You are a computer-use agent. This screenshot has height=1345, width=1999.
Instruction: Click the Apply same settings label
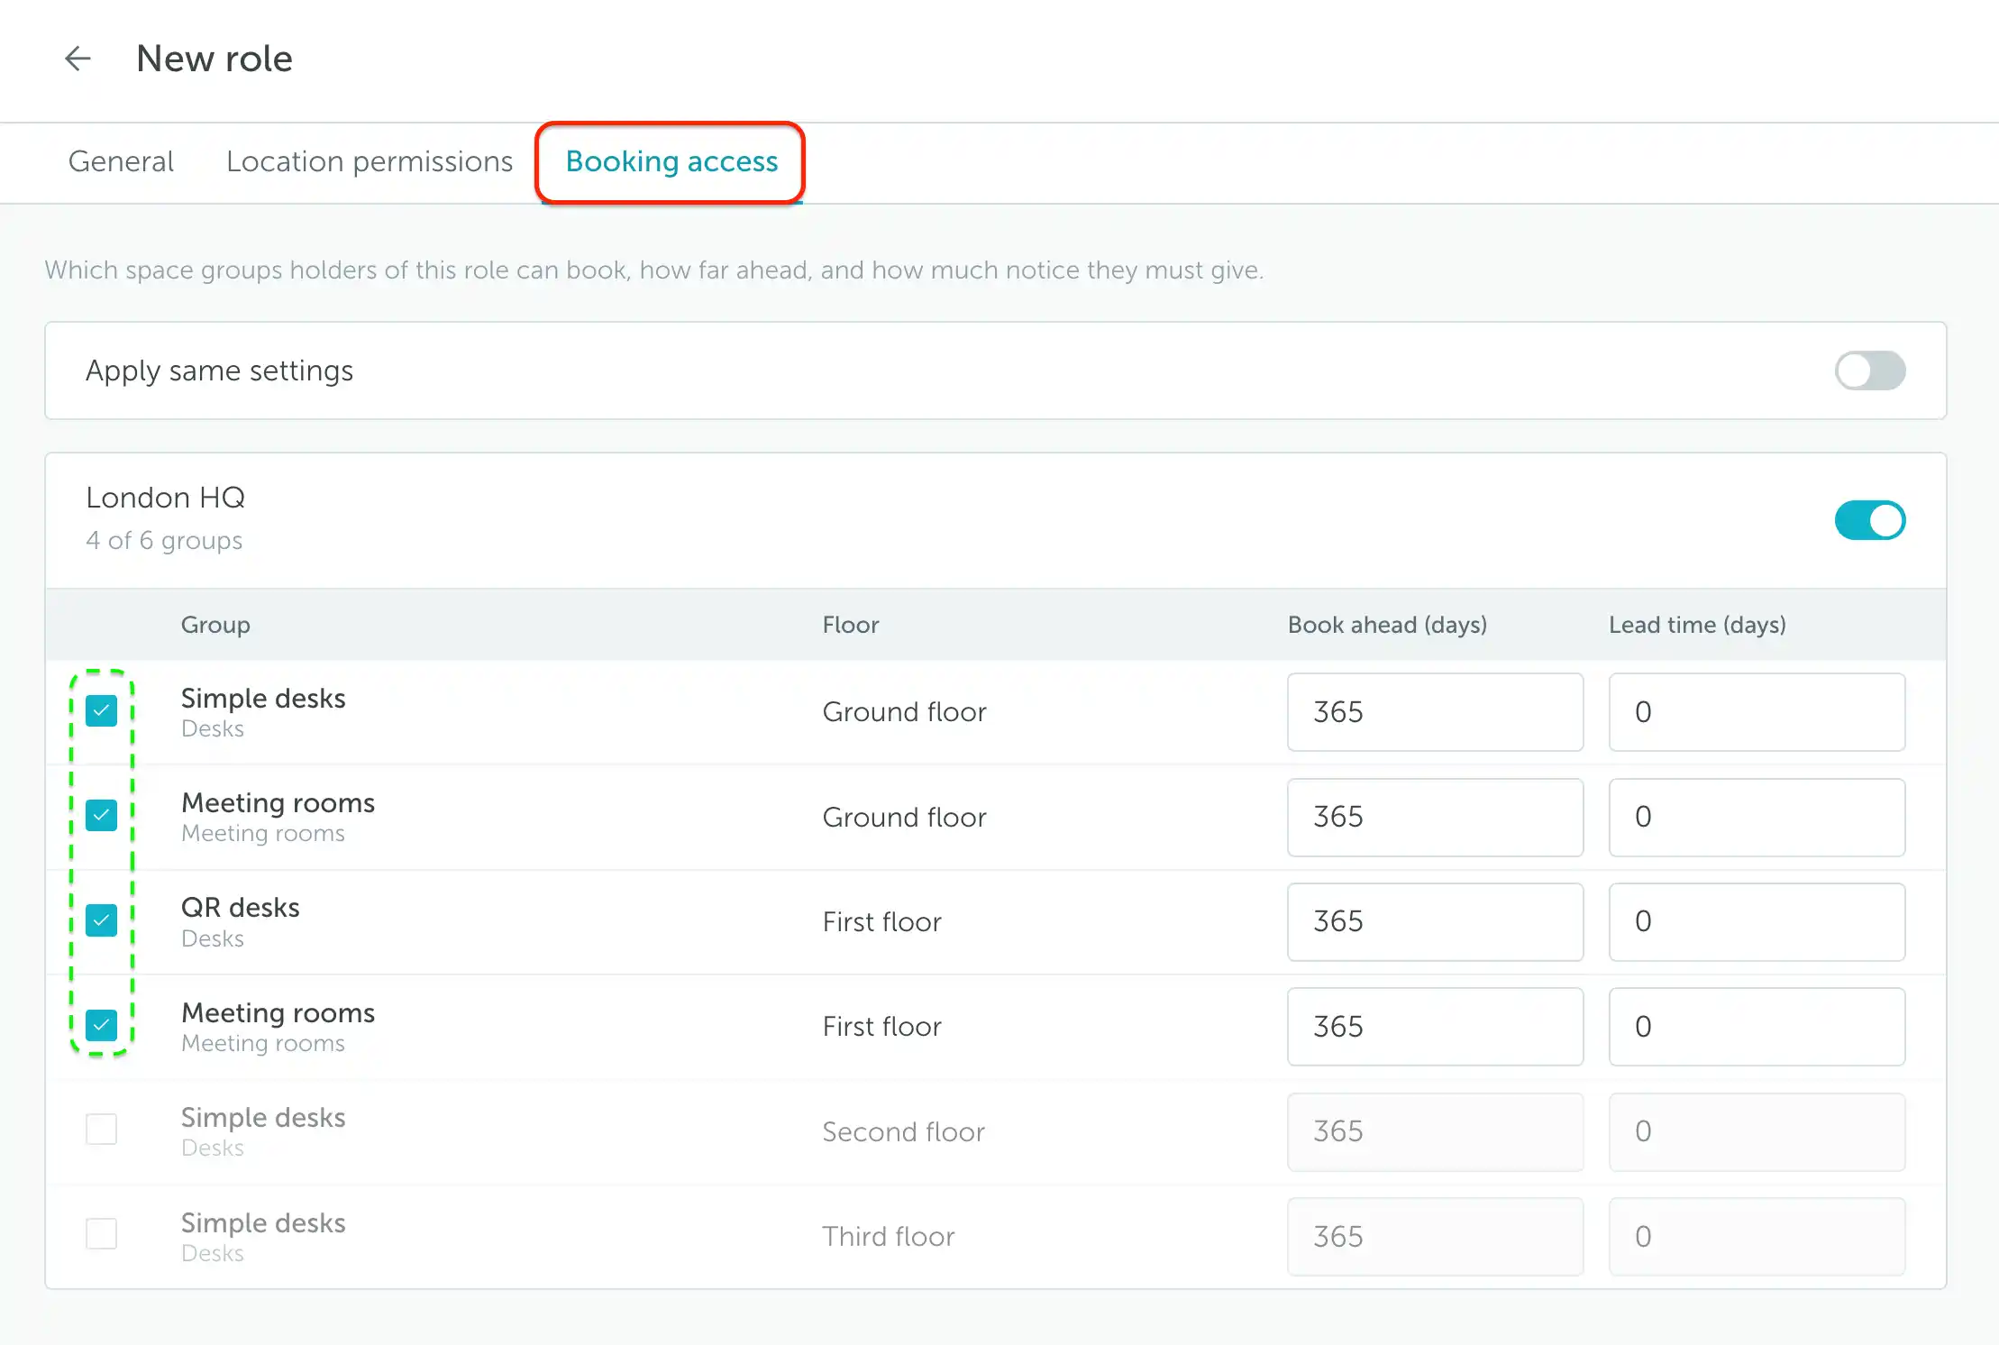(x=219, y=371)
